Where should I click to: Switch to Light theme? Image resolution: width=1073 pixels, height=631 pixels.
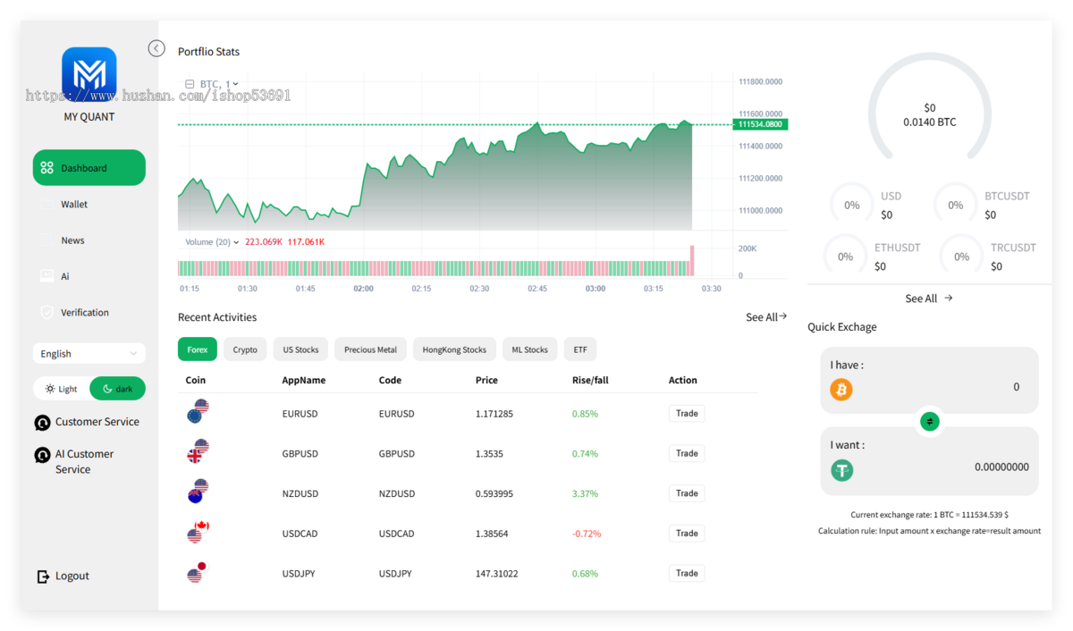[62, 389]
